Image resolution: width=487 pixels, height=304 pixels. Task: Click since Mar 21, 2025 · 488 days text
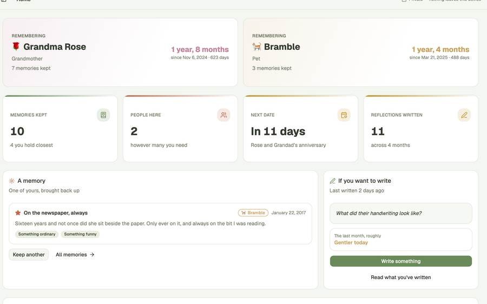point(439,57)
